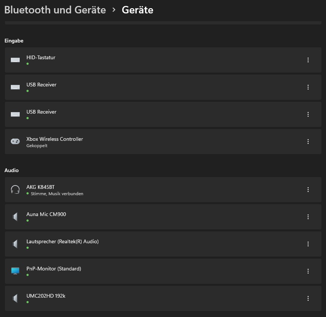Select the AKG K845BT device name
This screenshot has width=326, height=317.
pos(41,187)
